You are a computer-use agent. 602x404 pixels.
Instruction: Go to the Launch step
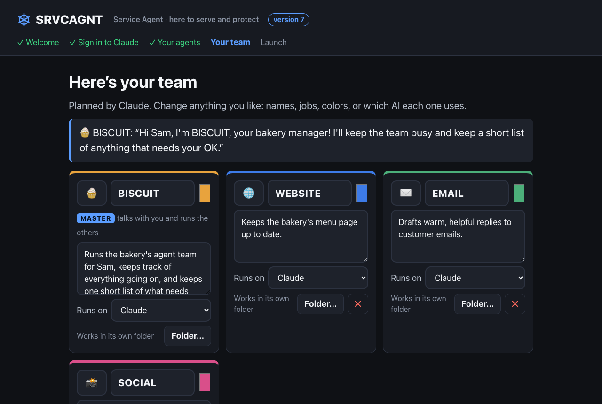tap(274, 42)
